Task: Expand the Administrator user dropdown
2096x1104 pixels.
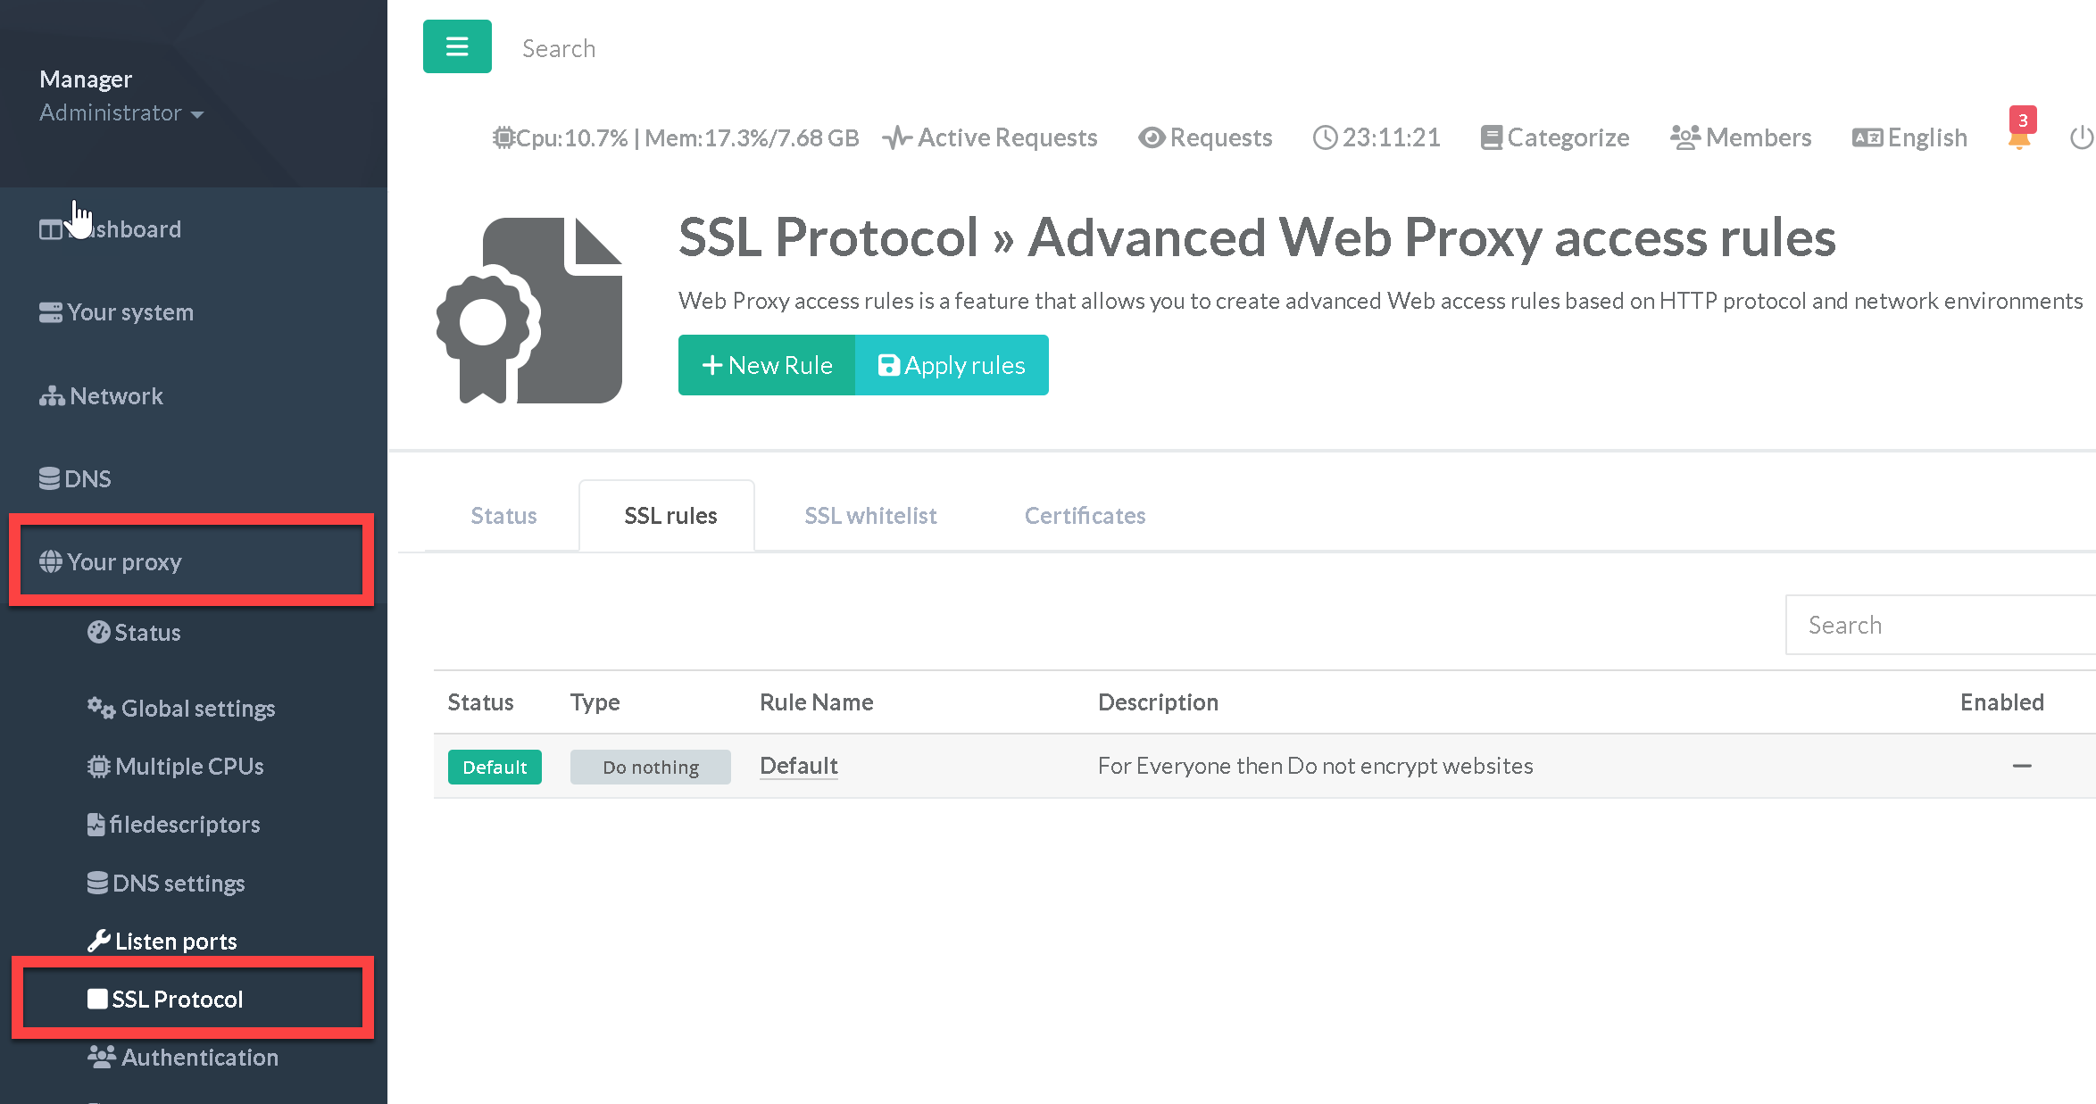Action: click(121, 113)
